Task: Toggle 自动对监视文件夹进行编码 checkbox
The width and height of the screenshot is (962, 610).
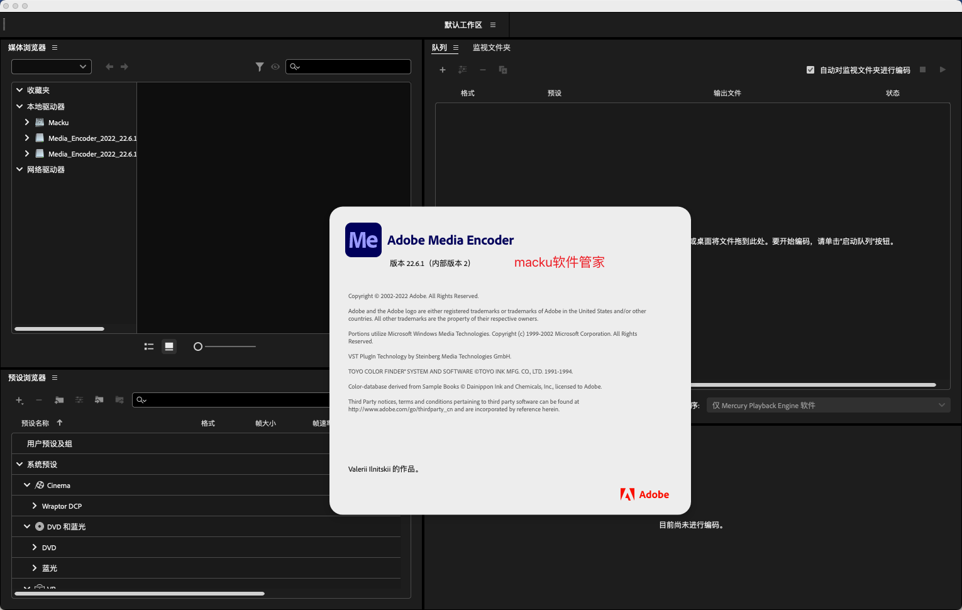Action: (810, 70)
